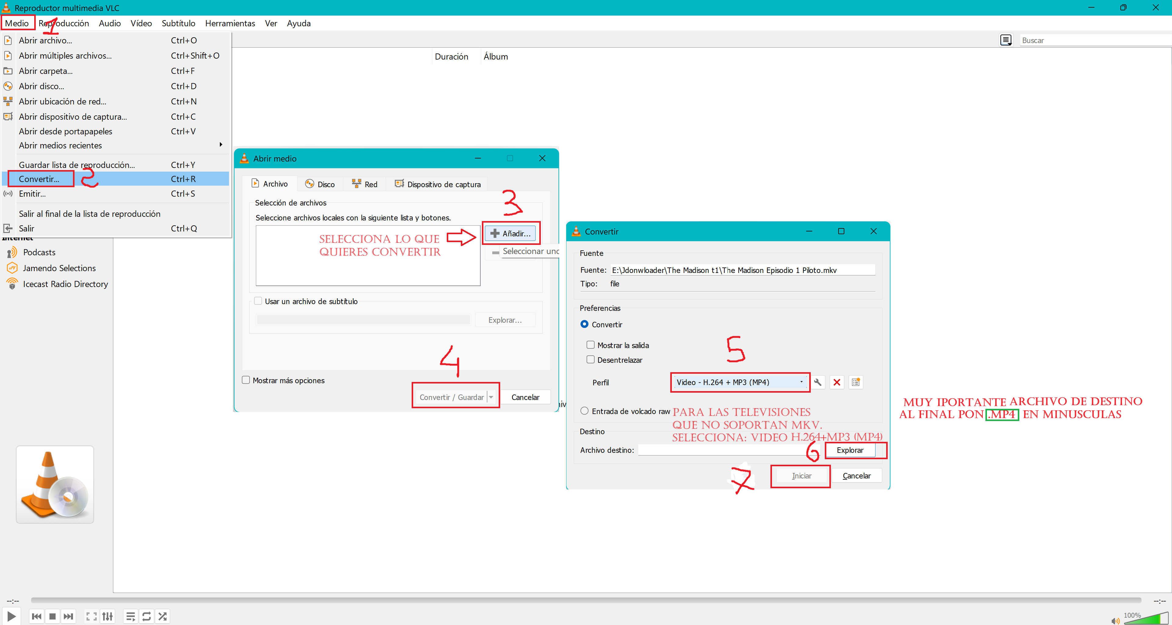Screen dimensions: 1172x625
Task: Click wrench icon to edit selected profile
Action: [x=817, y=382]
